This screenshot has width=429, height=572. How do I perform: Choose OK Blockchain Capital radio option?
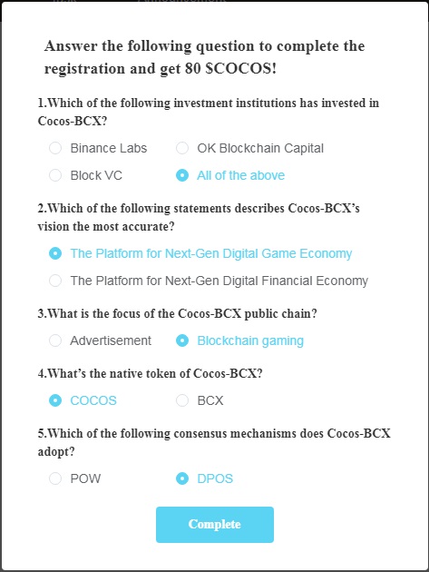(x=182, y=148)
